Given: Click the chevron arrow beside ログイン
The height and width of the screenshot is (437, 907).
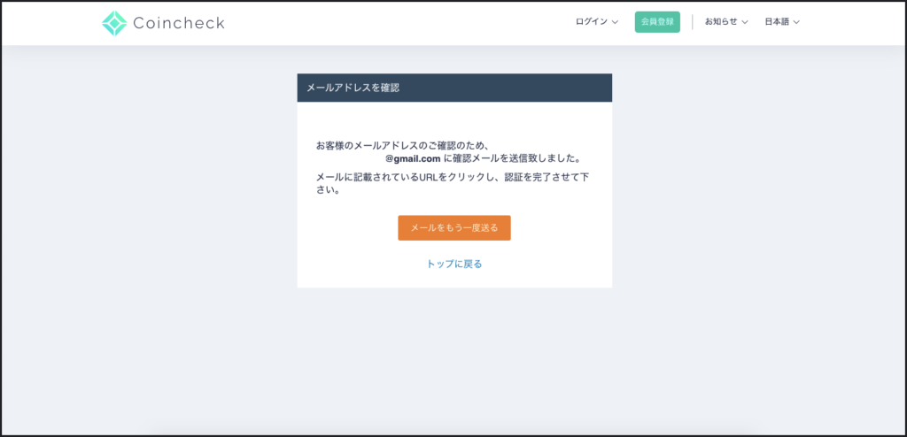Looking at the screenshot, I should coord(616,22).
